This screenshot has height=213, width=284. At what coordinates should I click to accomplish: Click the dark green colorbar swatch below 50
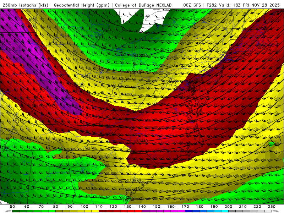point(16,211)
